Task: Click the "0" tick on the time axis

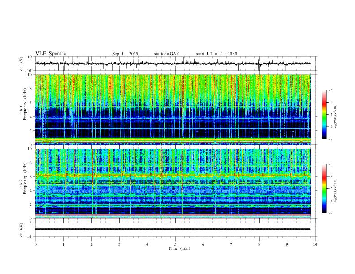Action: point(35,244)
